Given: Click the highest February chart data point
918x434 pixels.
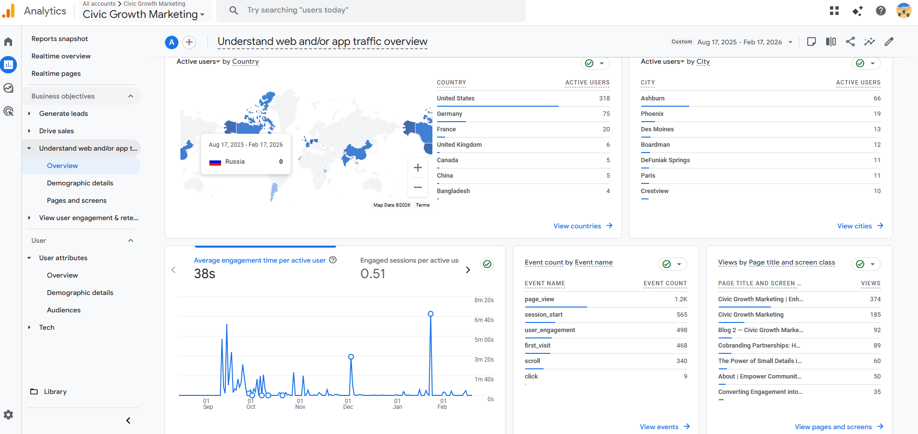Looking at the screenshot, I should [x=430, y=314].
